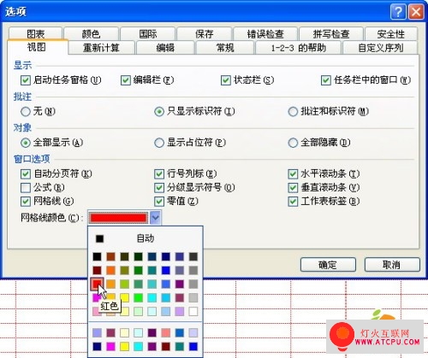Choose the 全部隐藏 radio option
Viewport: 428px width, 358px height.
[x=293, y=143]
